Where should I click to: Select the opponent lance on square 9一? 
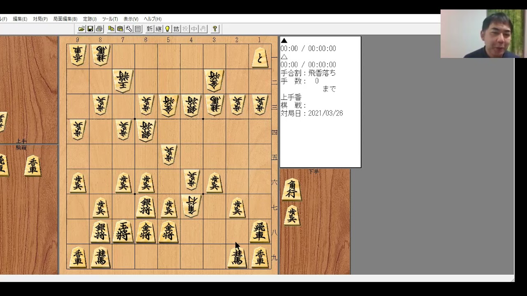[x=78, y=55]
